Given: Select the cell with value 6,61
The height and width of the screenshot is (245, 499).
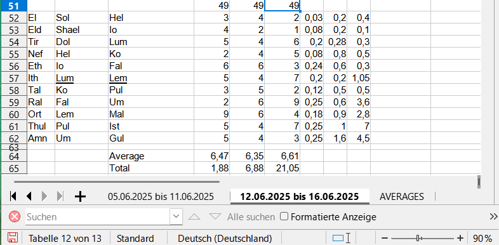Looking at the screenshot, I should tap(282, 156).
